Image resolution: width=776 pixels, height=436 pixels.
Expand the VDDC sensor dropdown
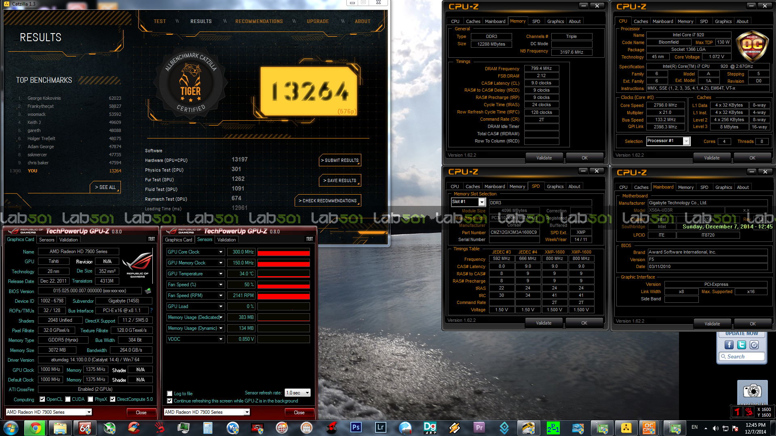coord(221,339)
